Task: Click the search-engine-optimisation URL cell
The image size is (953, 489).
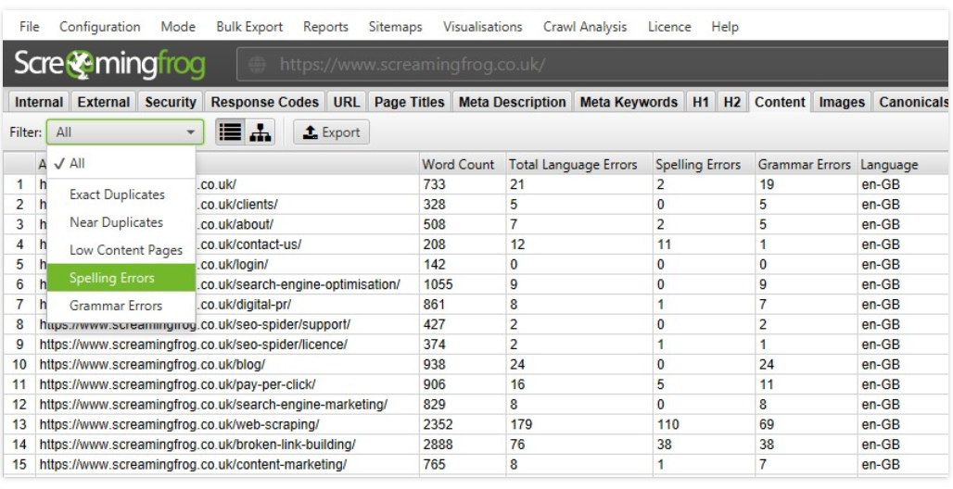Action: (299, 284)
